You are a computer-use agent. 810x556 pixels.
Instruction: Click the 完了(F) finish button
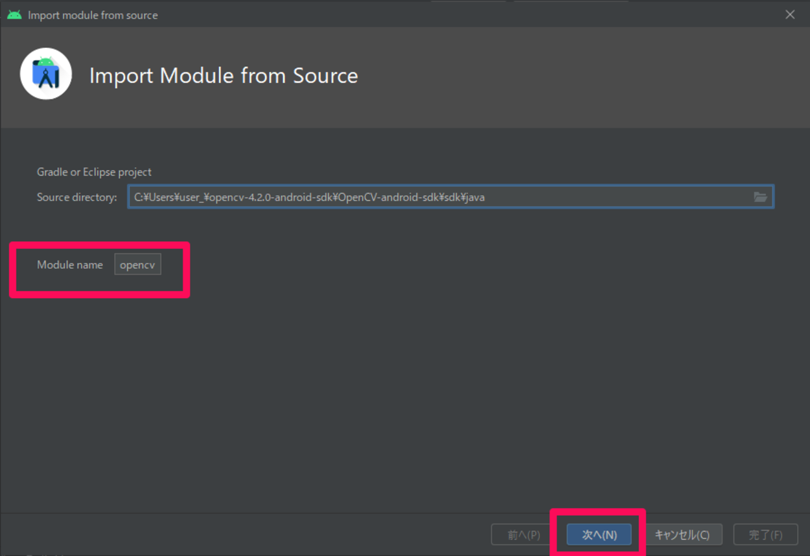(766, 534)
